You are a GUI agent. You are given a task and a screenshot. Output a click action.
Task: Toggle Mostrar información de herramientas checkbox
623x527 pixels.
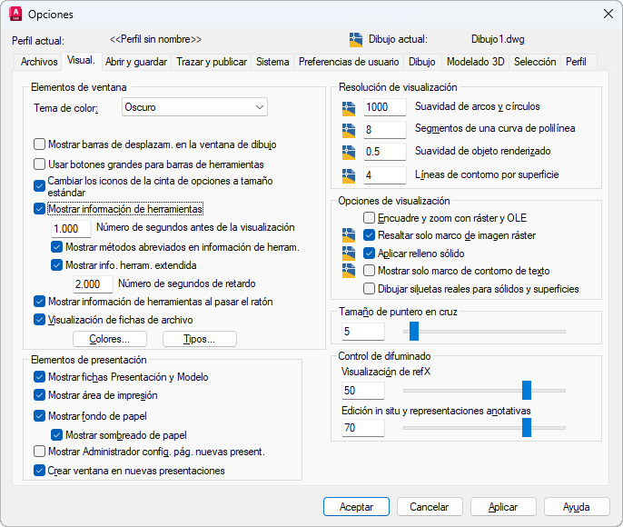pos(39,209)
